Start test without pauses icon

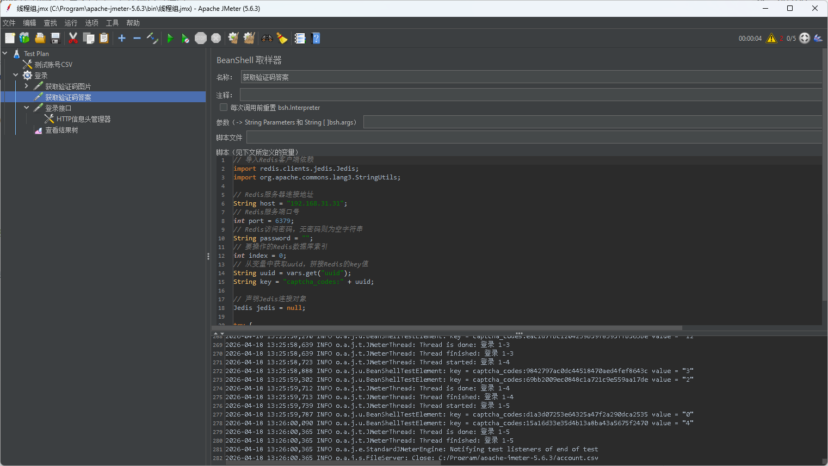click(x=186, y=38)
